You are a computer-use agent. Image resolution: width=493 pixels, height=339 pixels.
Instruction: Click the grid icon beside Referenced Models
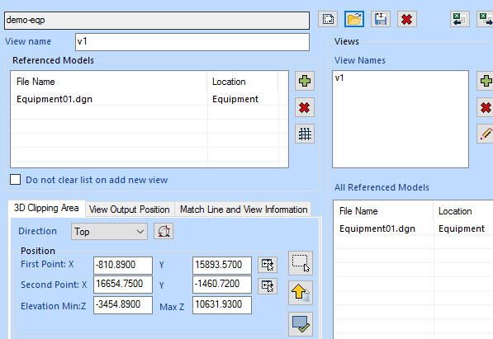click(x=305, y=134)
